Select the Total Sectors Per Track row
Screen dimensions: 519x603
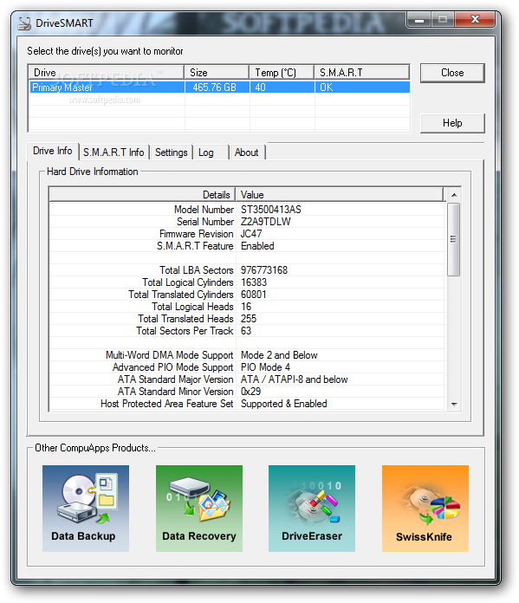tap(248, 331)
